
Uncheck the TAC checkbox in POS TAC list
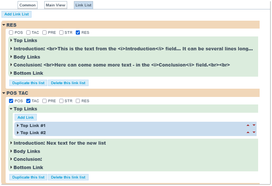[29, 101]
